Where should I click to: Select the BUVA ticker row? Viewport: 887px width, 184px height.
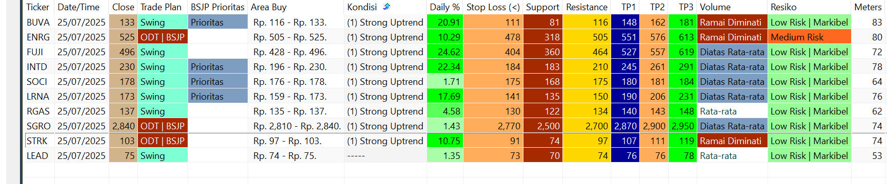(x=454, y=22)
